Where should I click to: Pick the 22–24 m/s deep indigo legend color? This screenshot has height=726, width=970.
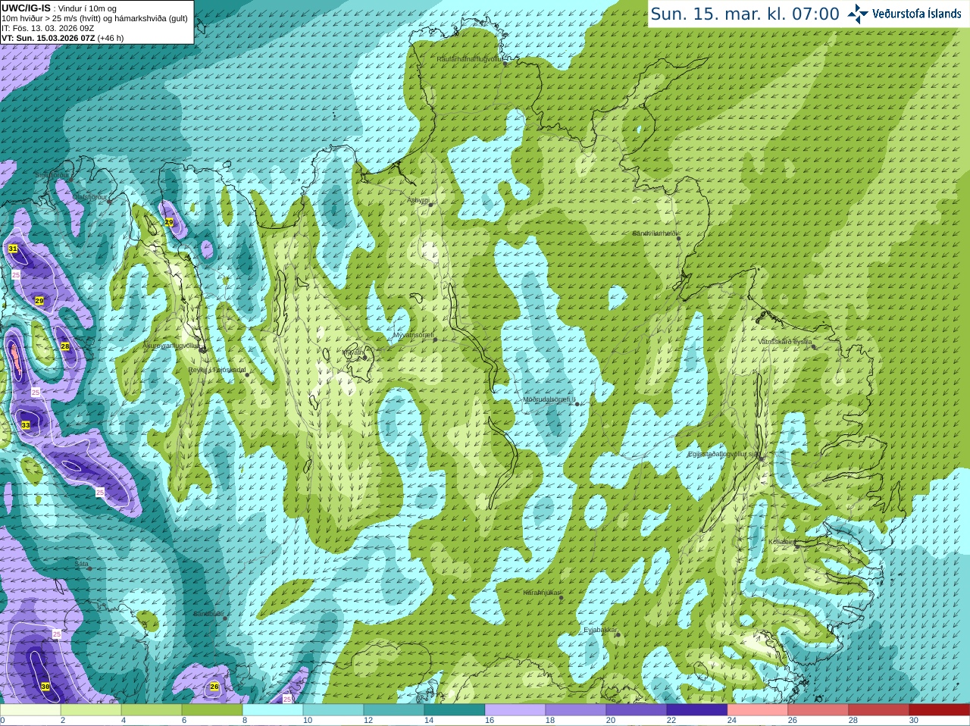[697, 710]
